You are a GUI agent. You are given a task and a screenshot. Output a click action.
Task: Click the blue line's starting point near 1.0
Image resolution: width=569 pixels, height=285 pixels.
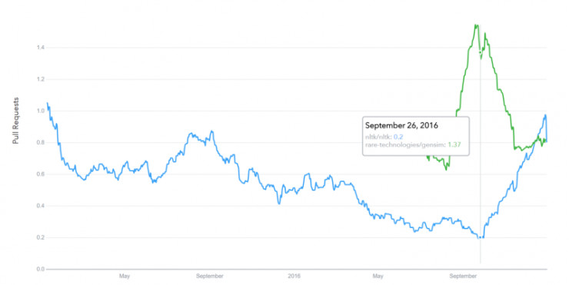[47, 104]
